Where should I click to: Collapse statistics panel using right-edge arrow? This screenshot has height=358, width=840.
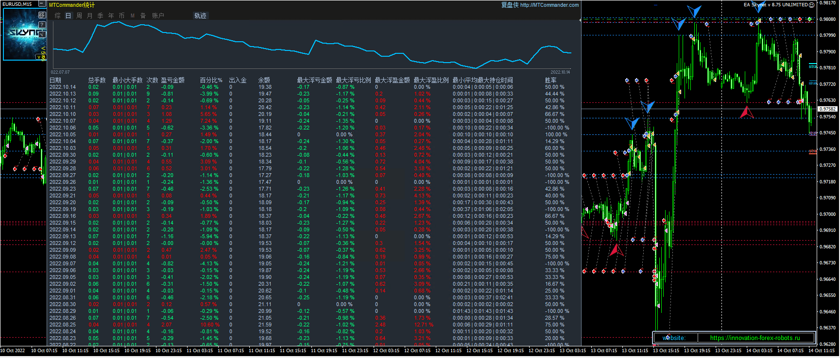point(580,20)
